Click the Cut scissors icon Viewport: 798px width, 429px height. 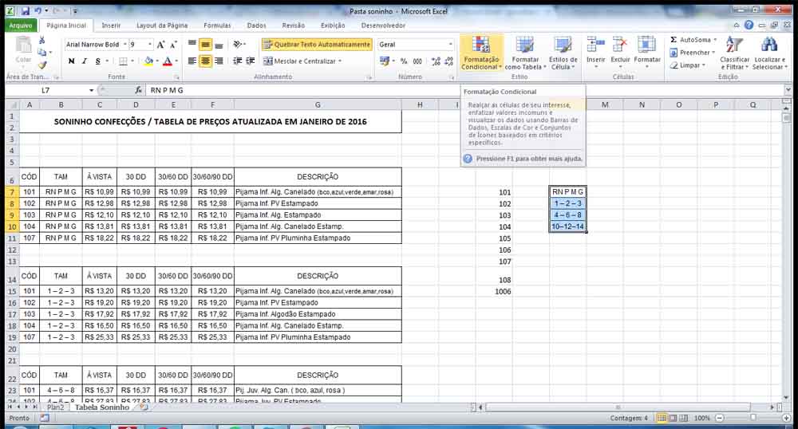coord(41,41)
